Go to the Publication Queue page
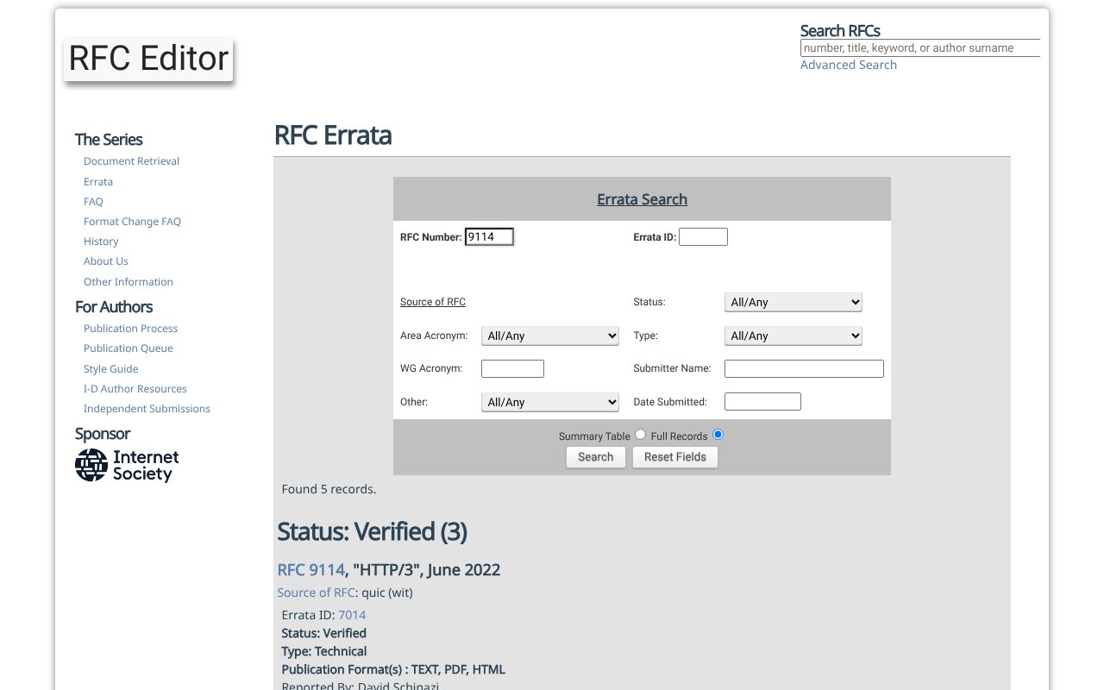This screenshot has width=1104, height=690. point(128,348)
